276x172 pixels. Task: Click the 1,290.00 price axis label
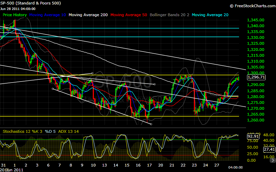[256, 85]
